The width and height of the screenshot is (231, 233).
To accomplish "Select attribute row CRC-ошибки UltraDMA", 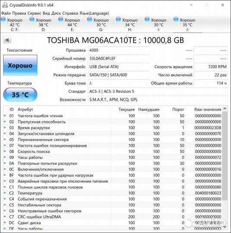I will coord(113,217).
